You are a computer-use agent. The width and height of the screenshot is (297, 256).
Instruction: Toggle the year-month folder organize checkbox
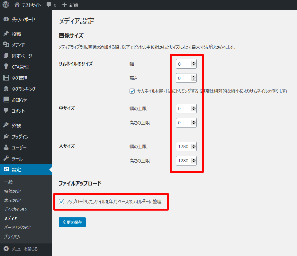point(61,202)
